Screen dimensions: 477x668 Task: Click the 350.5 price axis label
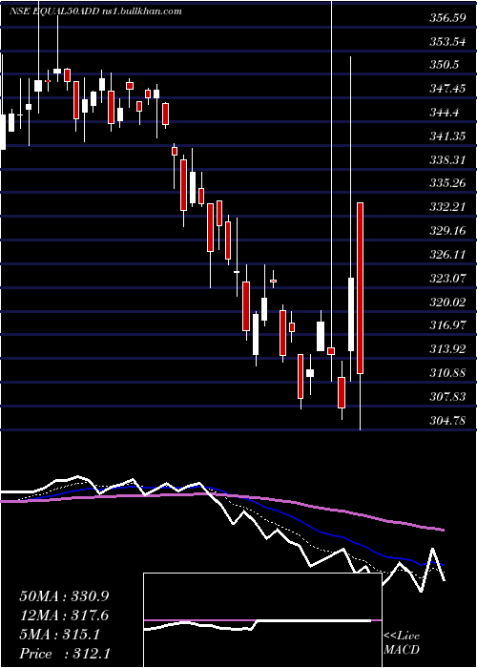[x=445, y=65]
